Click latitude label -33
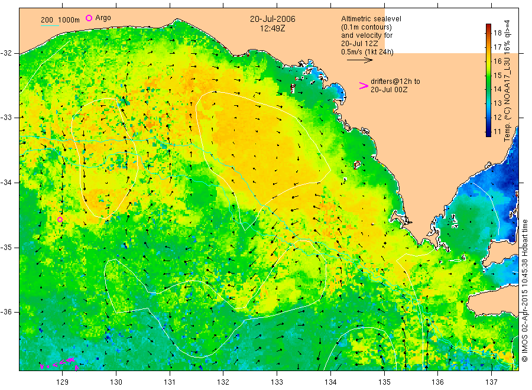The image size is (532, 390). click(6, 118)
